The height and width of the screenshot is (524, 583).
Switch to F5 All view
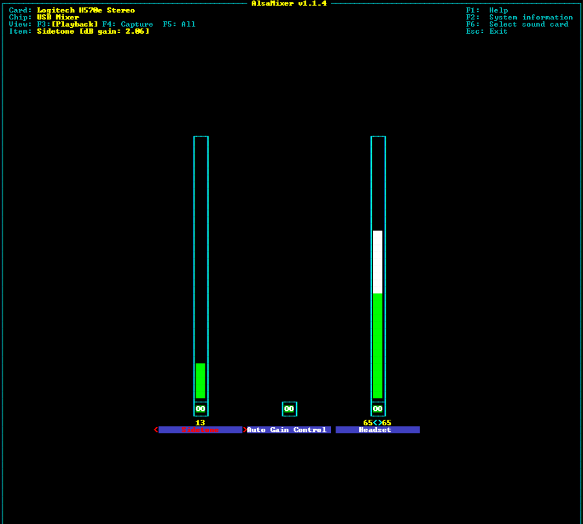[179, 24]
